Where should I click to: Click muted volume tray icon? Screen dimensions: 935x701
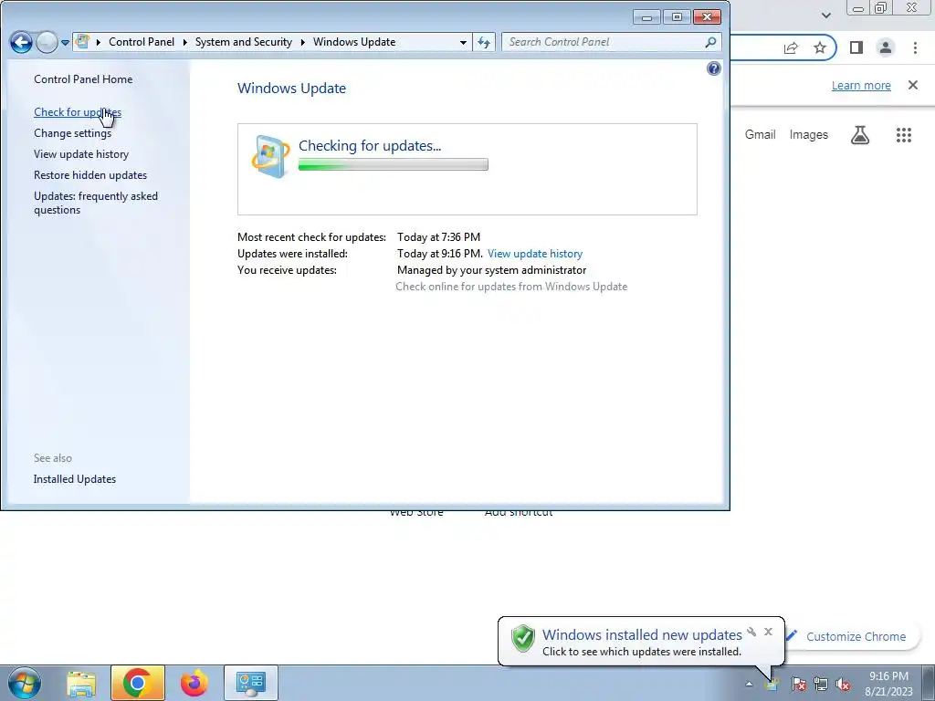843,684
